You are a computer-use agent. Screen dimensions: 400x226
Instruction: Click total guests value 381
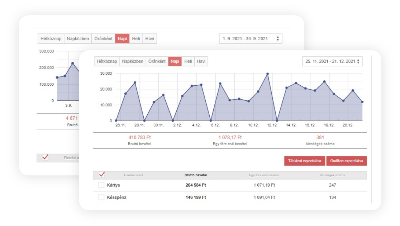[320, 137]
